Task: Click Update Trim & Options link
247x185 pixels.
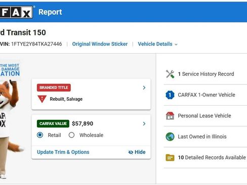Action: pyautogui.click(x=63, y=152)
